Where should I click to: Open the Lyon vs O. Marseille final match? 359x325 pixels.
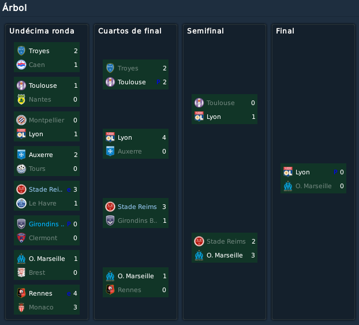pos(313,178)
